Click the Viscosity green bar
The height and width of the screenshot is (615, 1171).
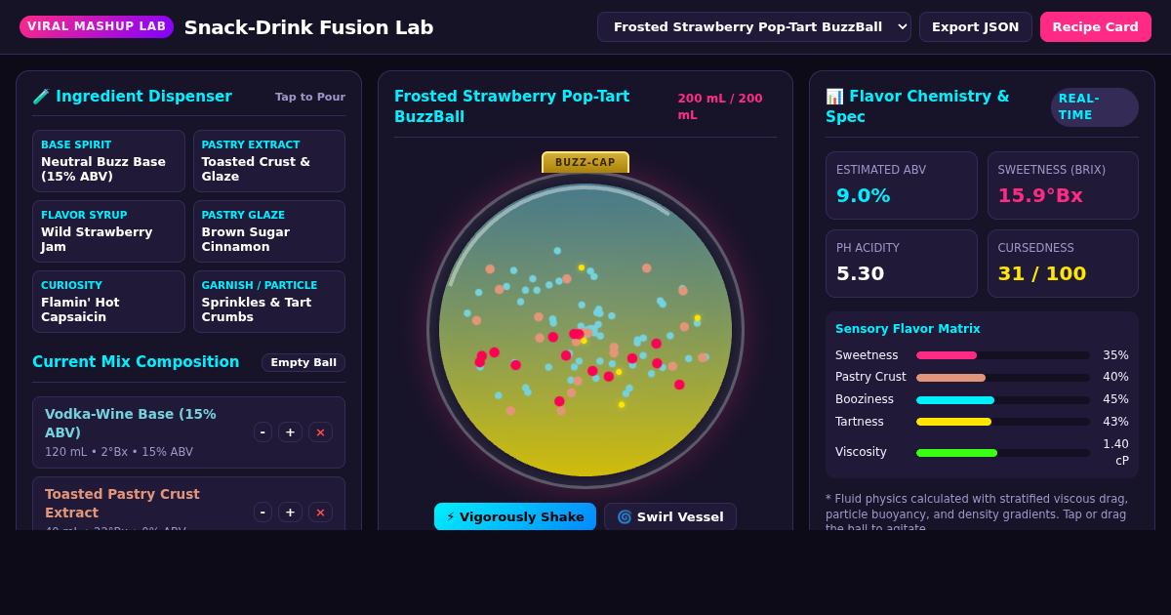(x=956, y=452)
